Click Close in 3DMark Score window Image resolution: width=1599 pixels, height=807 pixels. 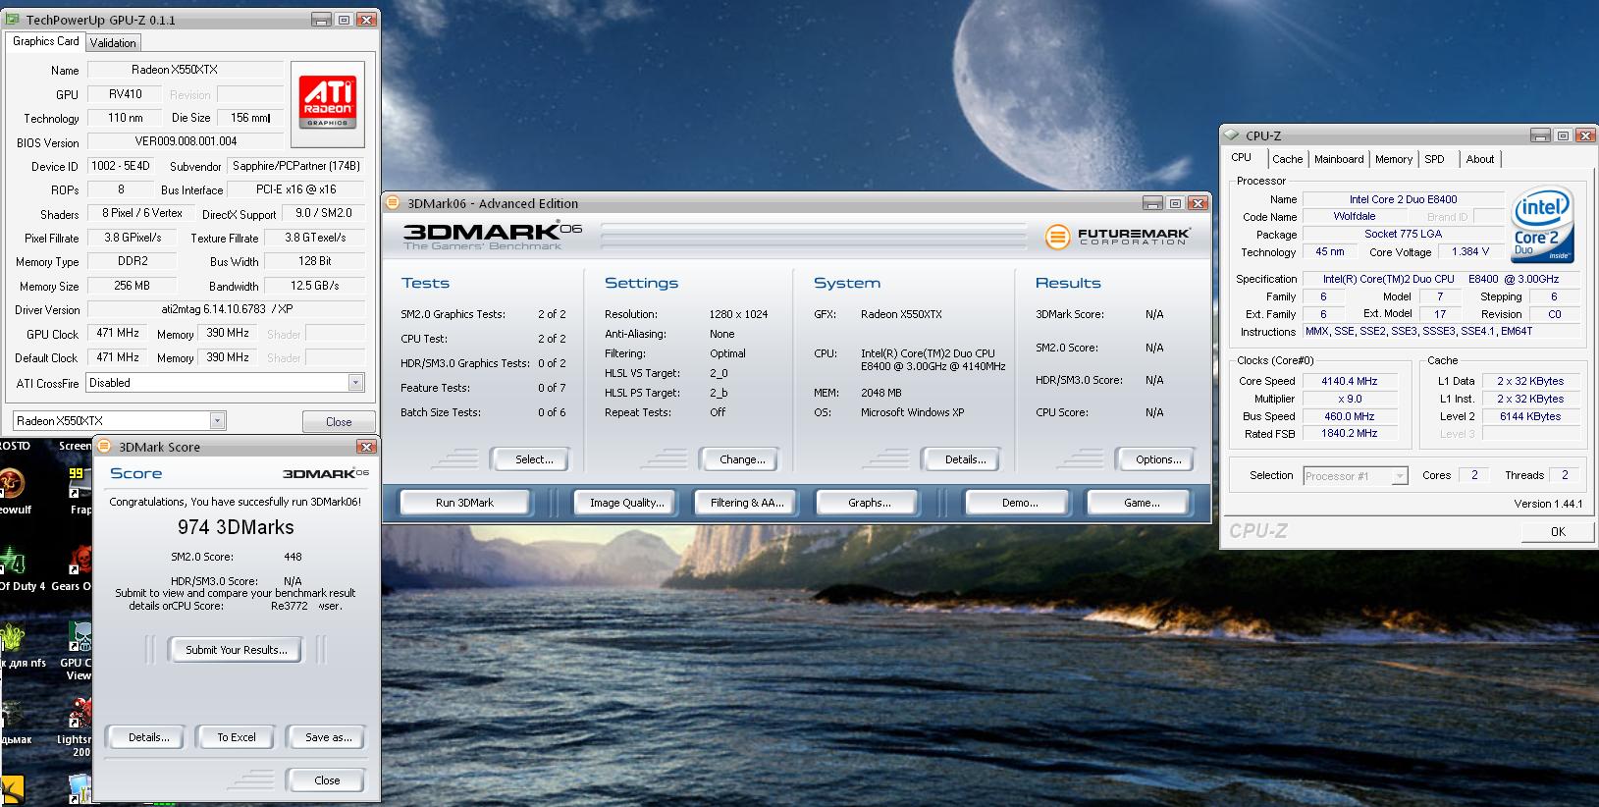327,780
